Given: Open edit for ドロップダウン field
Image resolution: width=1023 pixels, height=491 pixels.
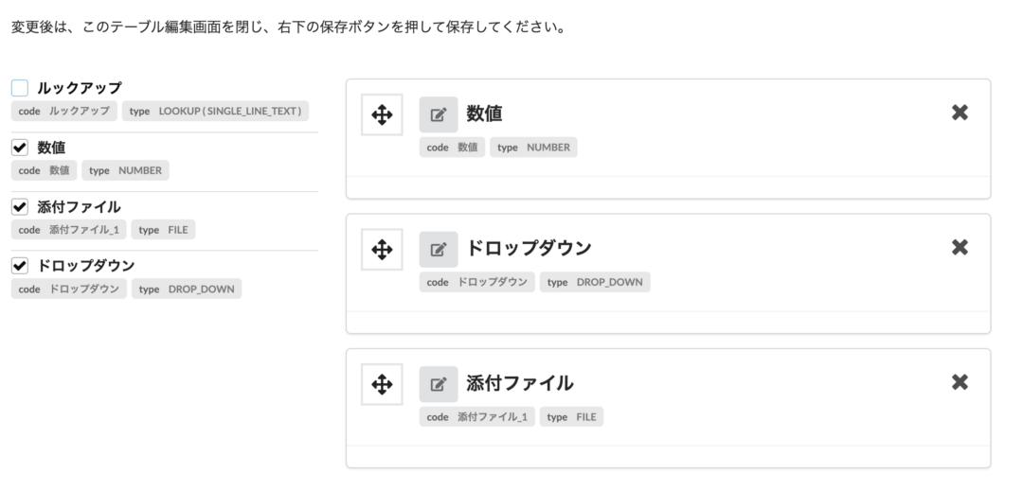Looking at the screenshot, I should click(439, 250).
